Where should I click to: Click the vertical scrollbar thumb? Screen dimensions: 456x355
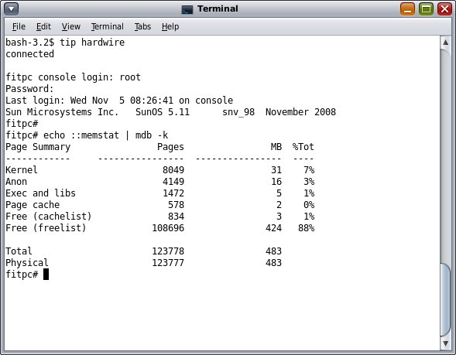445,299
